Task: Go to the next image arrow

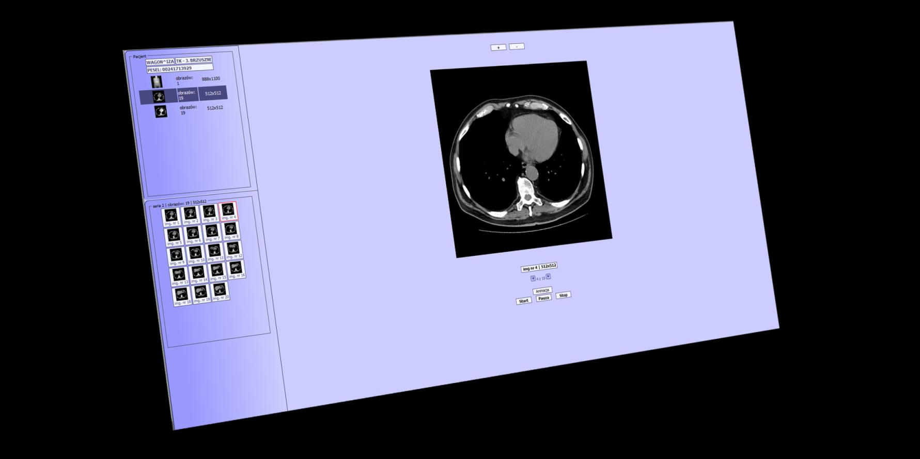Action: pyautogui.click(x=549, y=276)
